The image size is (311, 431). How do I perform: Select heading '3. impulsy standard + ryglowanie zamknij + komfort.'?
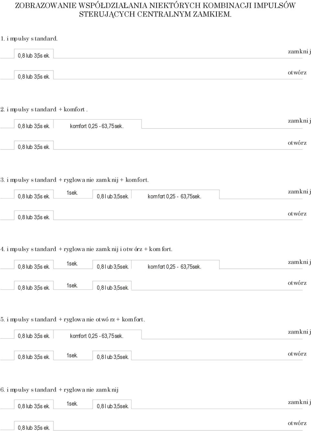(x=75, y=180)
